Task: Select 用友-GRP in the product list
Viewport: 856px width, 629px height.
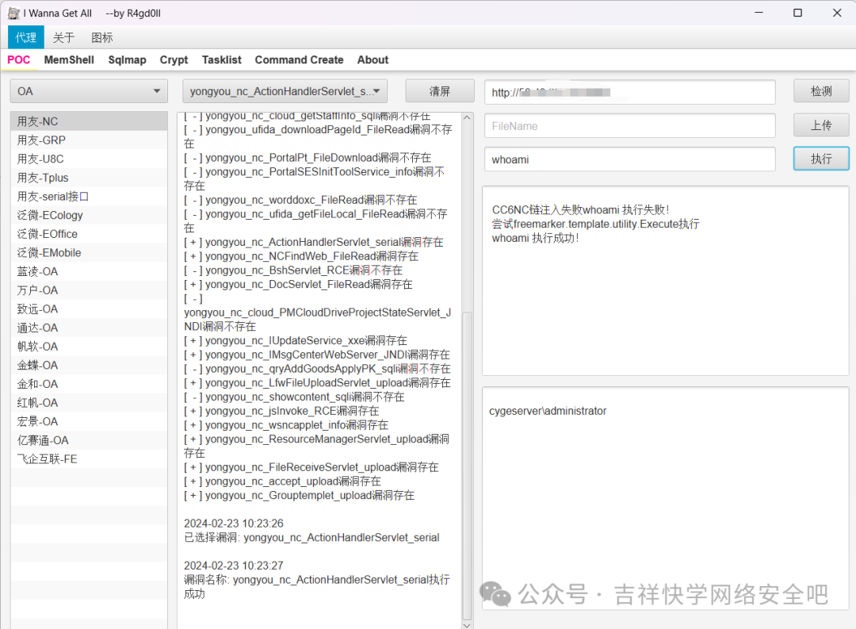Action: 89,140
